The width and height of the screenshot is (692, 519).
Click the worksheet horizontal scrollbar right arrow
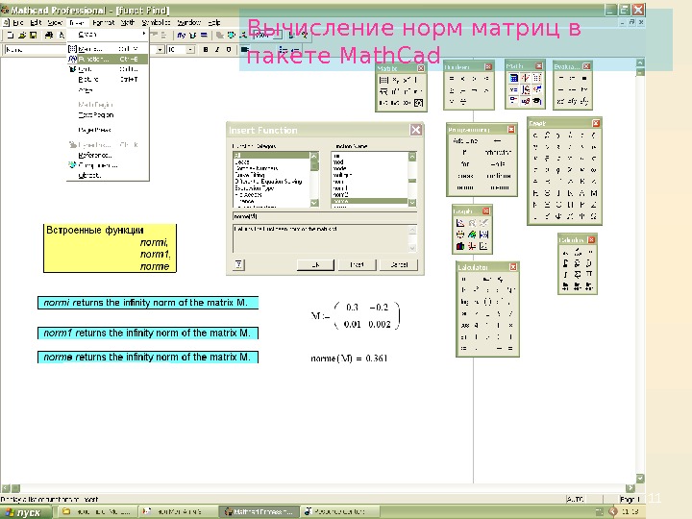point(630,487)
